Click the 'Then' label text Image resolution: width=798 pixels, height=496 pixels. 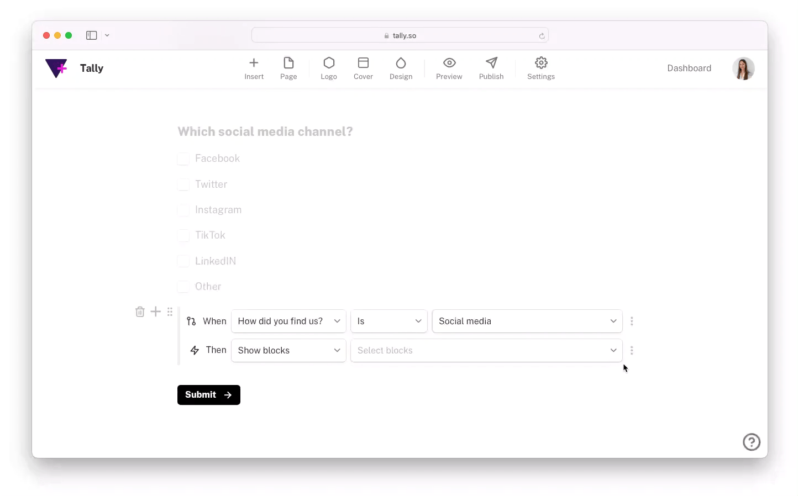click(216, 350)
